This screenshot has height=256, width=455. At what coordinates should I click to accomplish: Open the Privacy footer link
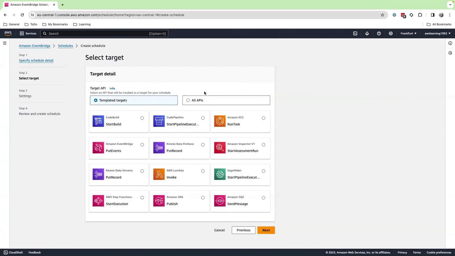coord(402,252)
